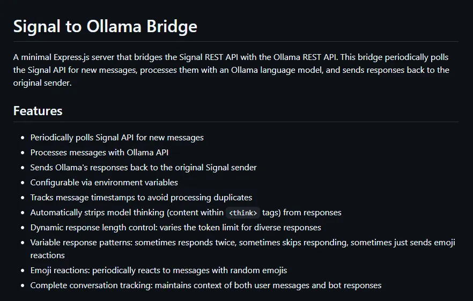Screen dimensions: 473x301
Task: Click the "Processes messages with Ollama API" bullet
Action: point(99,153)
